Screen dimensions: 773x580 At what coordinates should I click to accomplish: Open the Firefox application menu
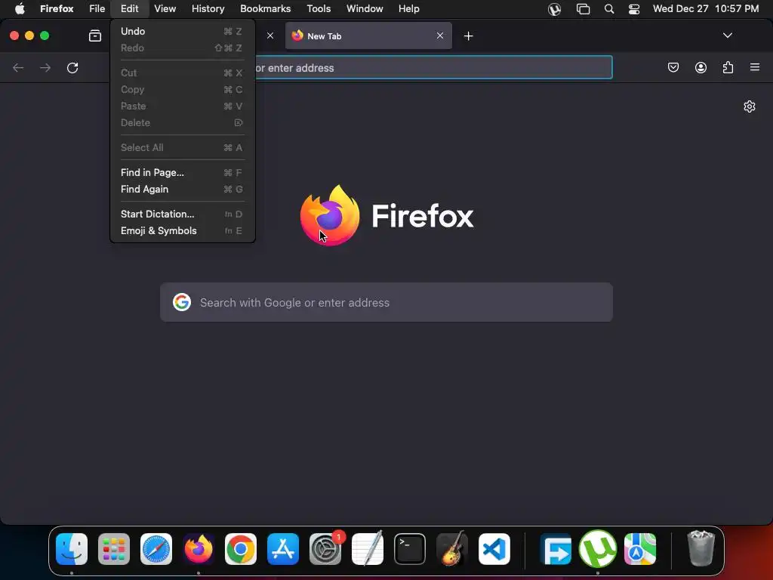click(x=57, y=9)
